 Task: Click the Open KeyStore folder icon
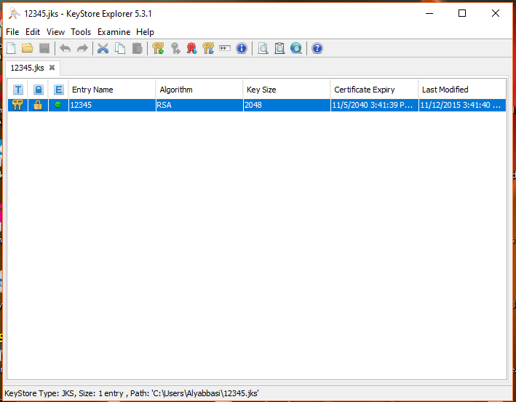tap(28, 48)
